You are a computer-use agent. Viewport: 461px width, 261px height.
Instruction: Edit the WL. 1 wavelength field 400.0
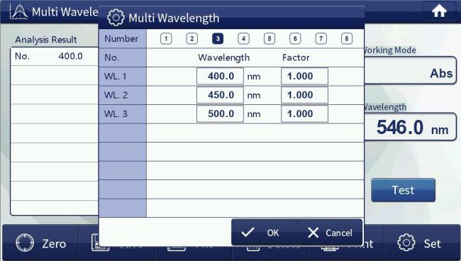coord(220,77)
